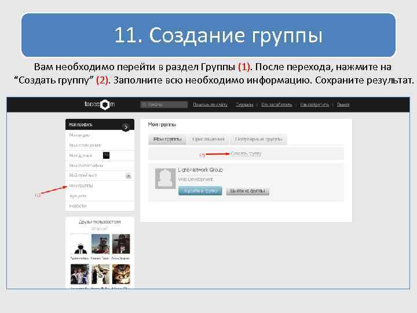Click the top-row last friend photo
Screen dimensions: 417x313
click(x=121, y=244)
